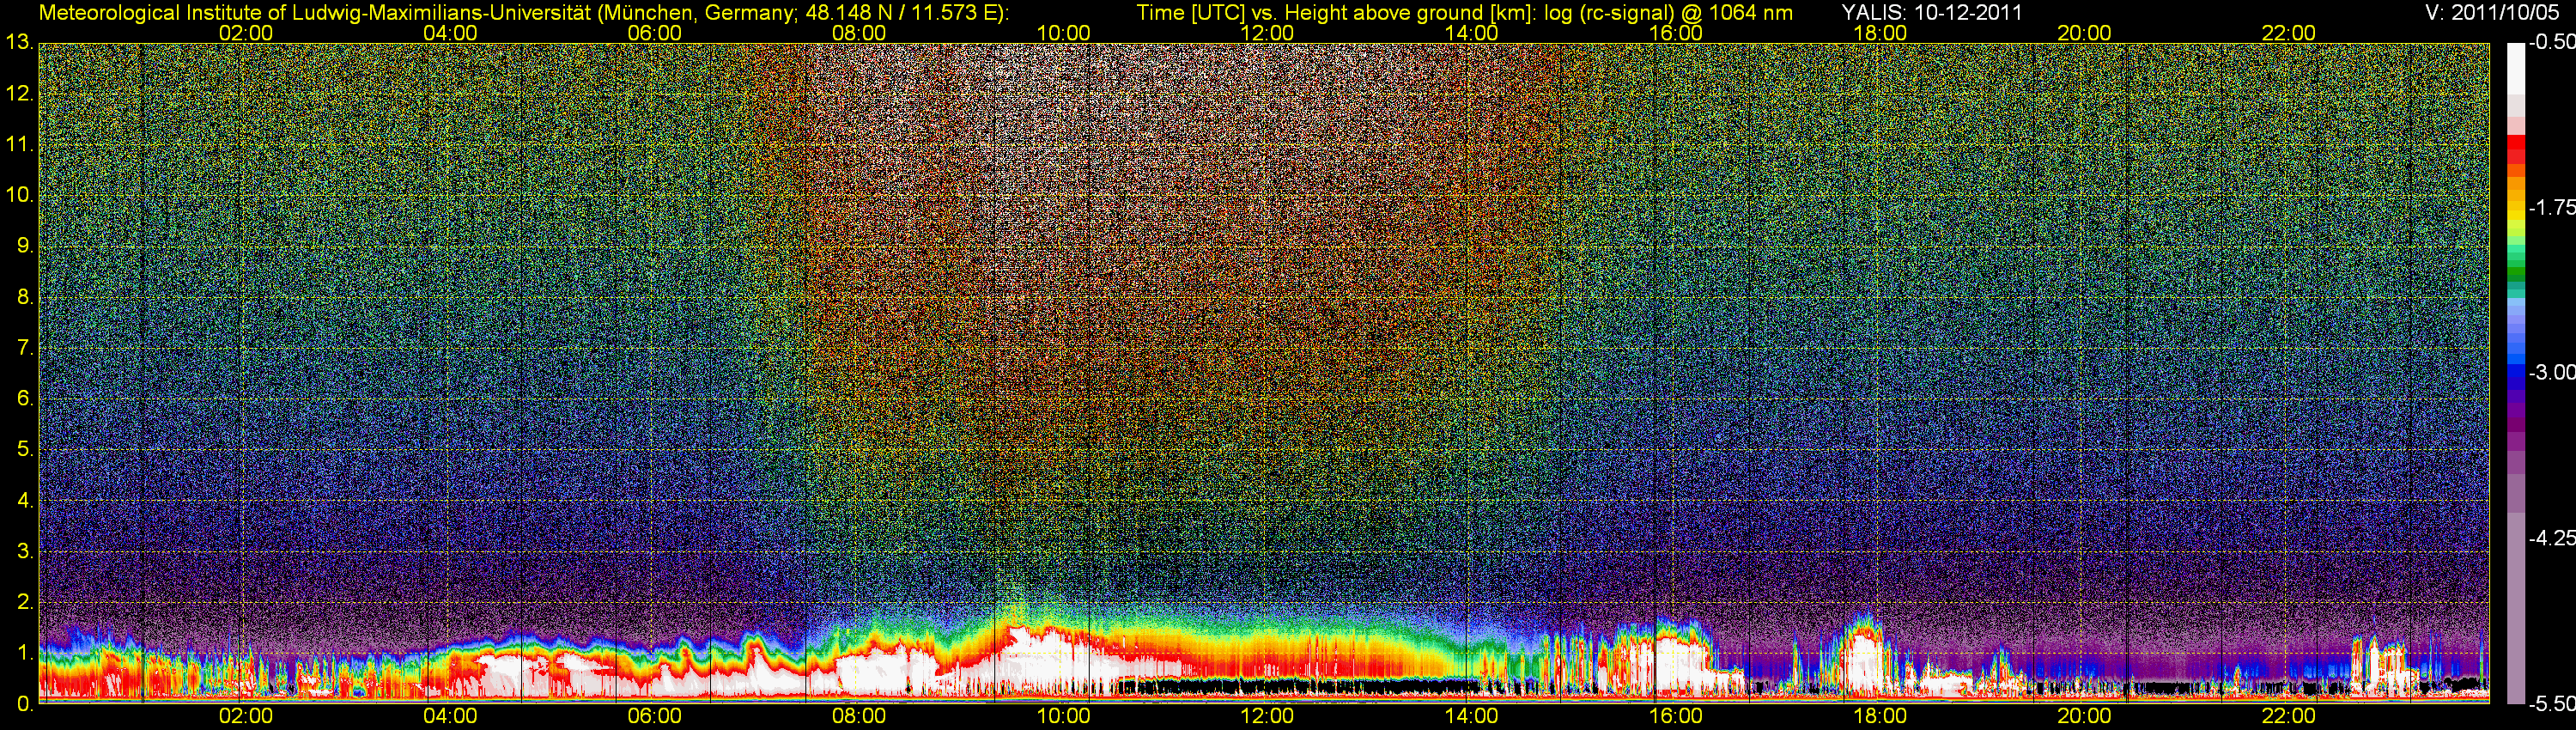Click the 4 km height axis label
Screen dimensions: 2576x730
coord(25,501)
